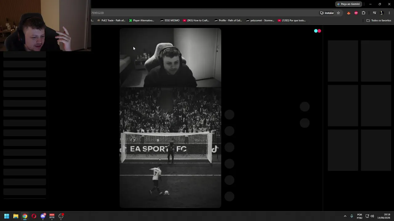Open the orange extension icon left of ABP
The width and height of the screenshot is (394, 221).
(x=348, y=13)
